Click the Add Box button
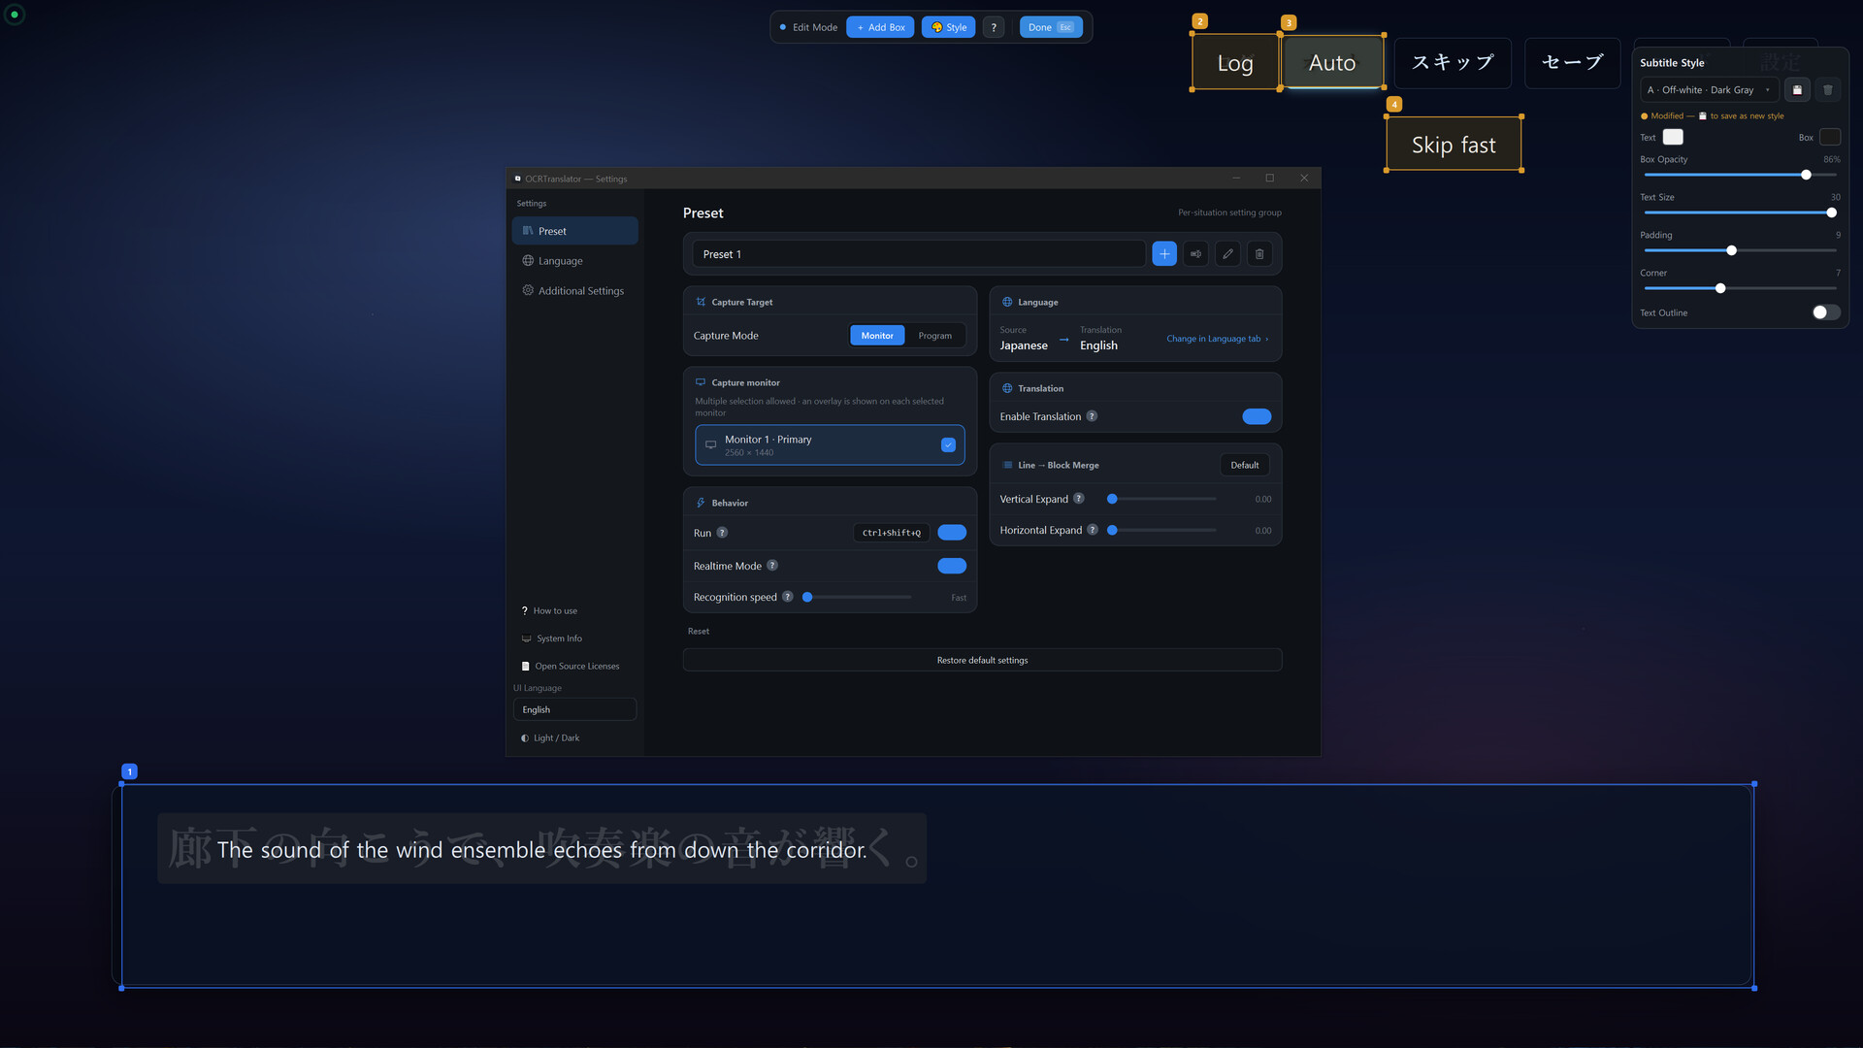The image size is (1863, 1048). pos(880,27)
